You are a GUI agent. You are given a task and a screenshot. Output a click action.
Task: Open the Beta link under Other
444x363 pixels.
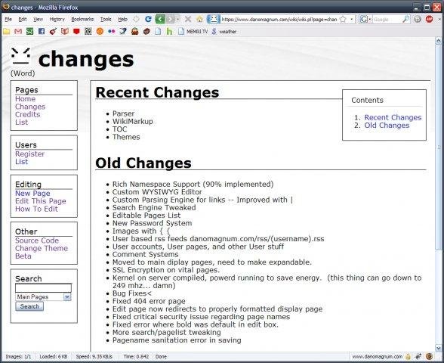coord(23,256)
